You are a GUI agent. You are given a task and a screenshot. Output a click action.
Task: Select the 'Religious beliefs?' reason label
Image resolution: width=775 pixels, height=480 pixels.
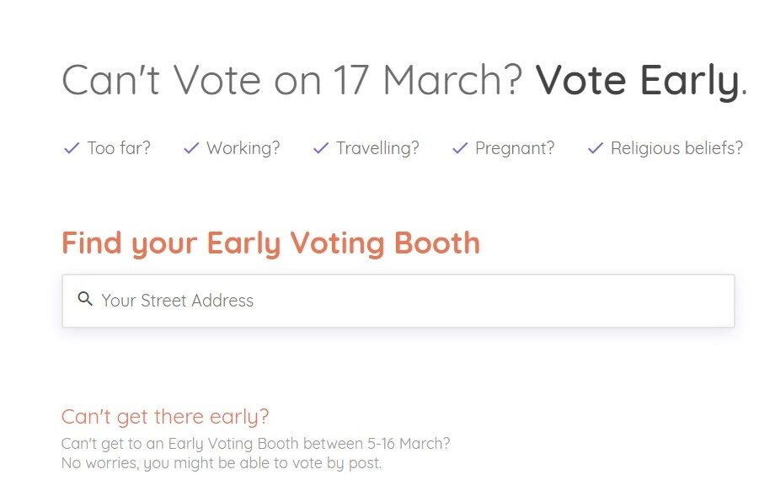[x=676, y=148]
